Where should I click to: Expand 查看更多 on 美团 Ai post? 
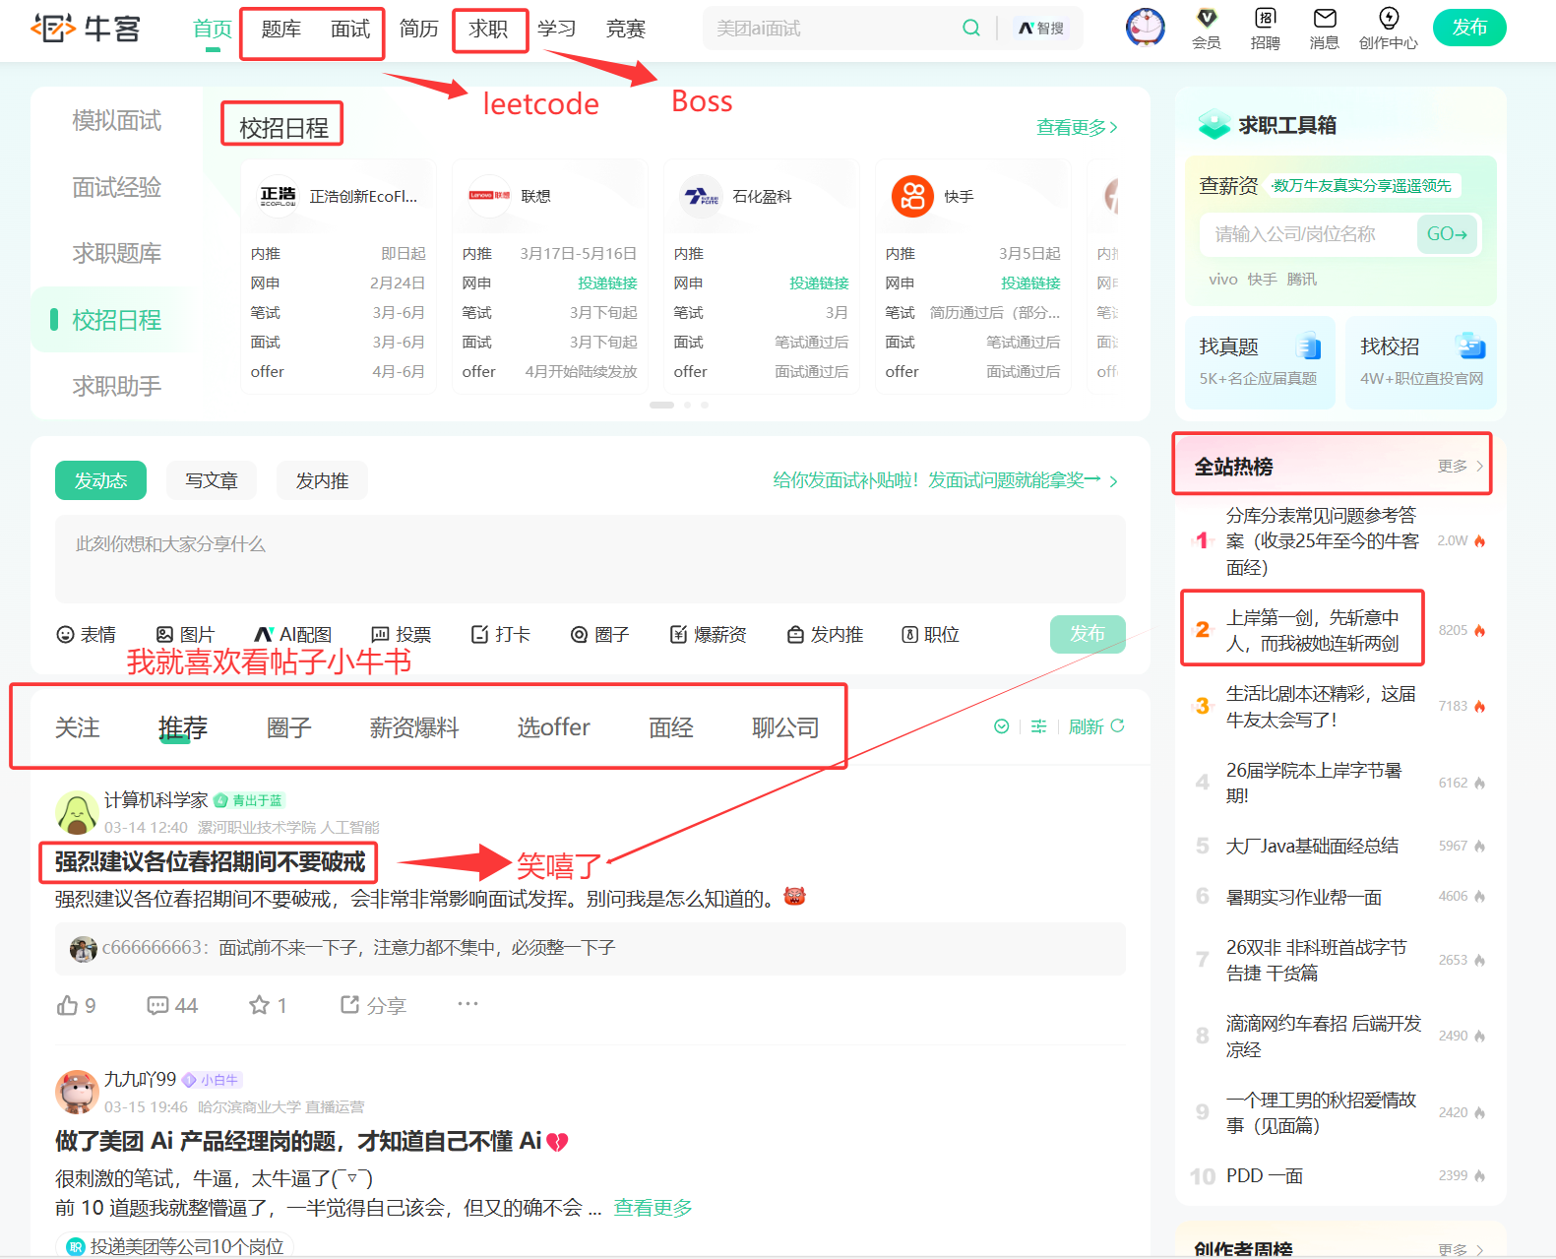pyautogui.click(x=653, y=1208)
